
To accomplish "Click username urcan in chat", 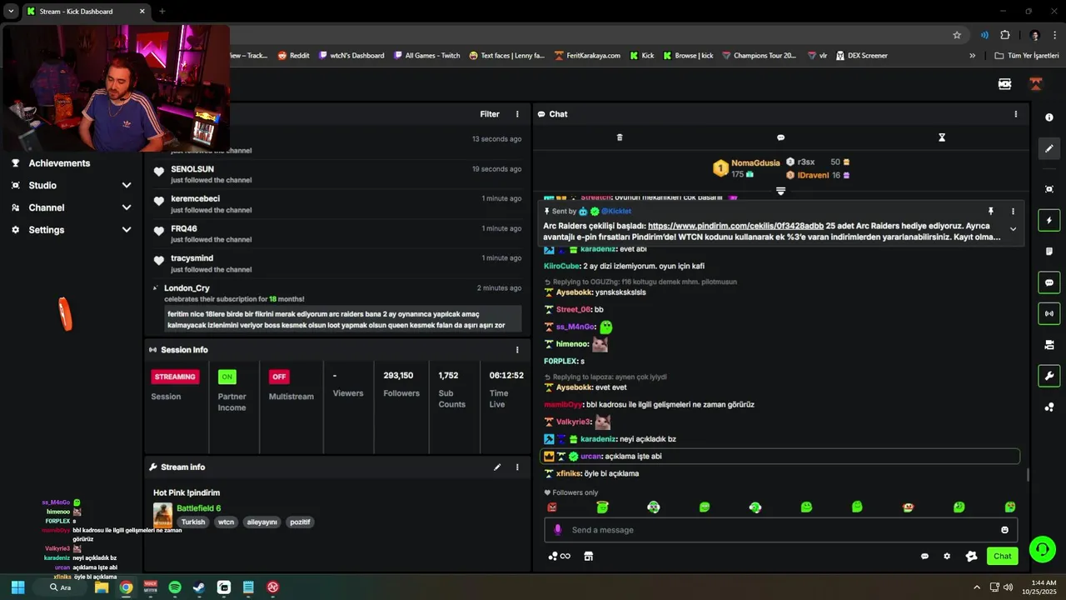I will [590, 457].
